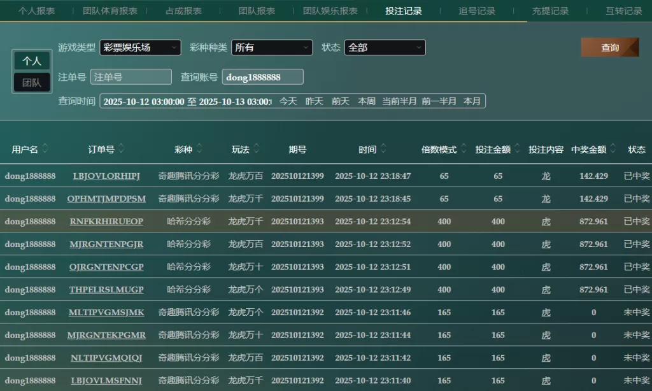
Task: Sort by 投注金额 using sort arrows
Action: pos(518,149)
